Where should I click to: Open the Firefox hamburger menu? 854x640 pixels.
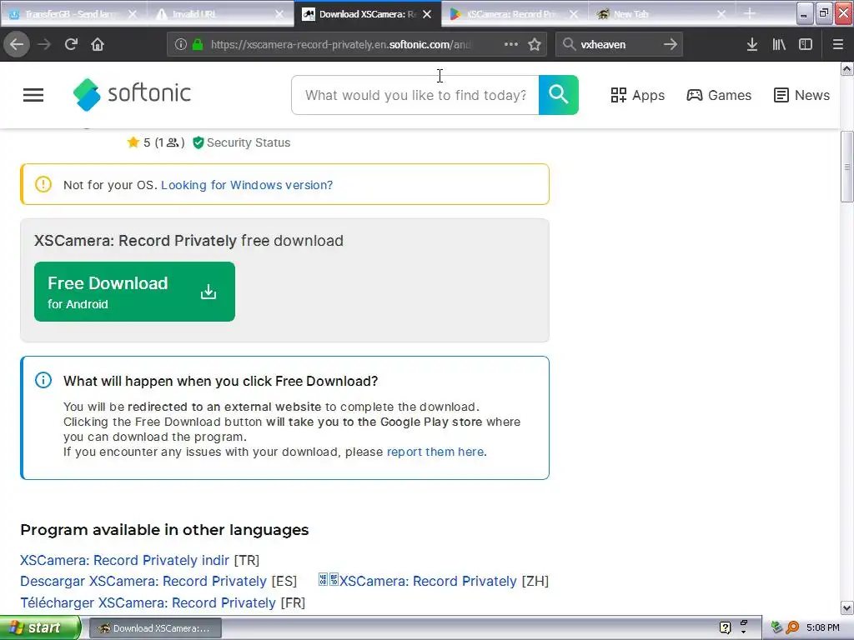pyautogui.click(x=837, y=44)
